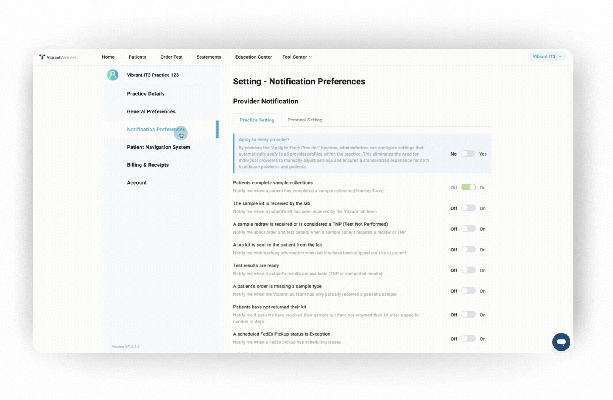Toggle Apply to every provider switch
Viewport: 613px width, 400px height.
468,154
